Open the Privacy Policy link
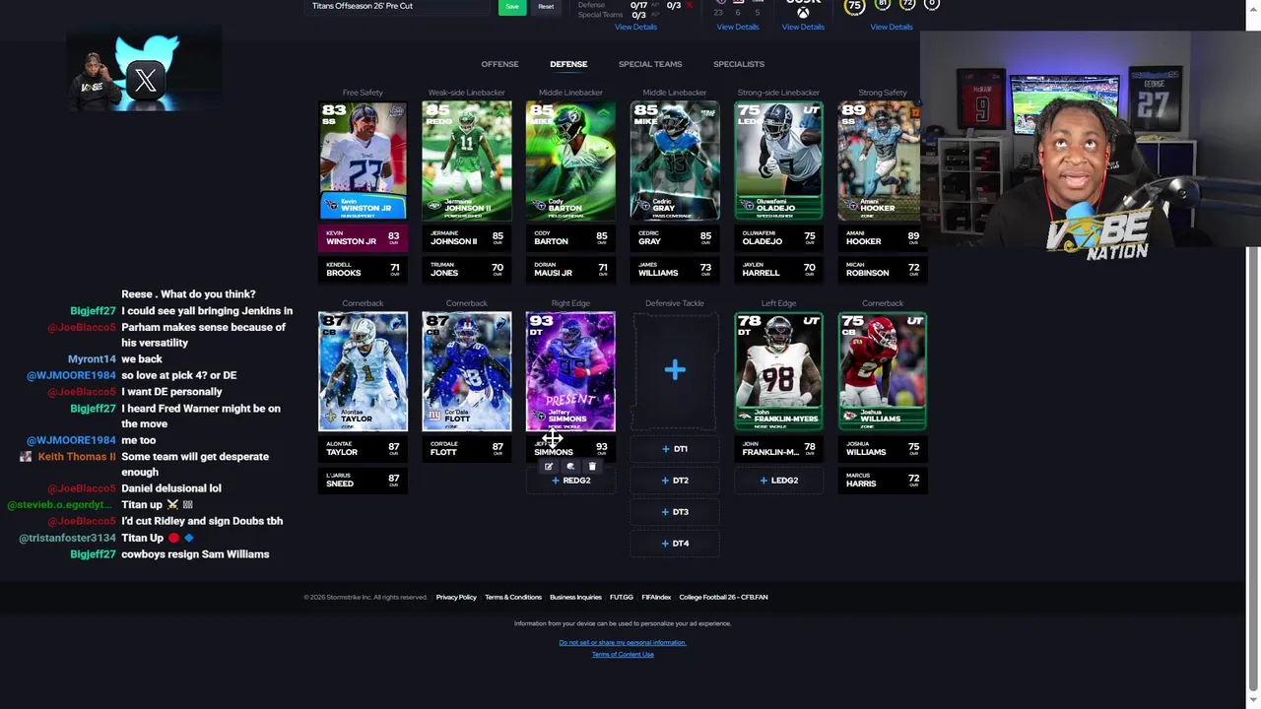The width and height of the screenshot is (1261, 709). pos(456,597)
